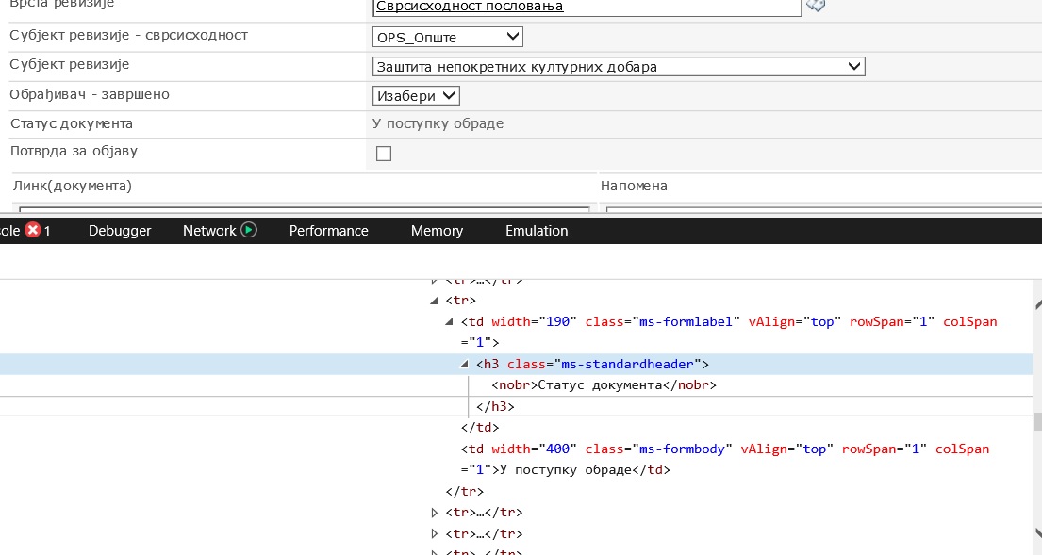Click the Субјект ревизије - сврсисходност label
The image size is (1042, 555).
[129, 35]
